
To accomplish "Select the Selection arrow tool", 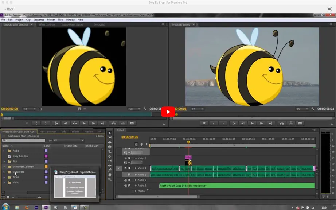I will 110,133.
